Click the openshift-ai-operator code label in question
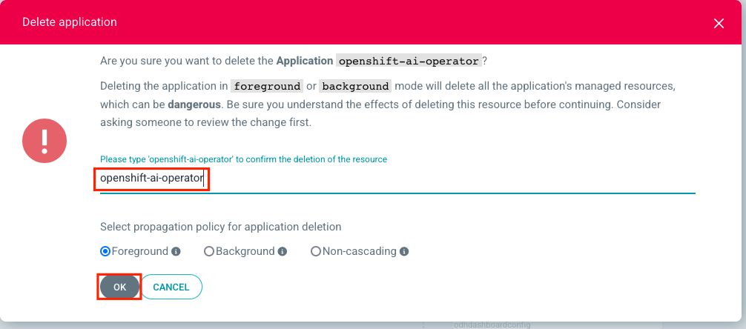Screen dimensions: 746x329 409,60
